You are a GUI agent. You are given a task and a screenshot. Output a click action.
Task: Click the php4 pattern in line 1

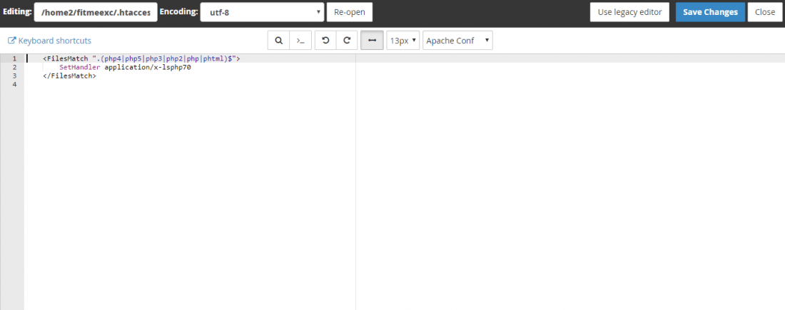pyautogui.click(x=113, y=58)
